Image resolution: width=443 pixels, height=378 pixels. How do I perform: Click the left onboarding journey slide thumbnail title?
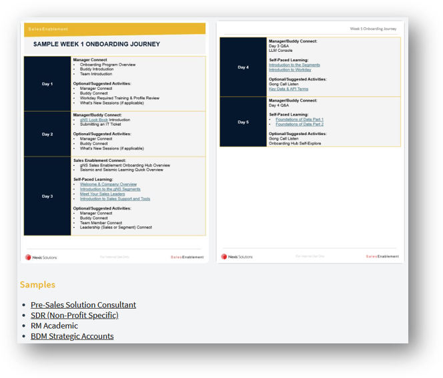pyautogui.click(x=97, y=44)
